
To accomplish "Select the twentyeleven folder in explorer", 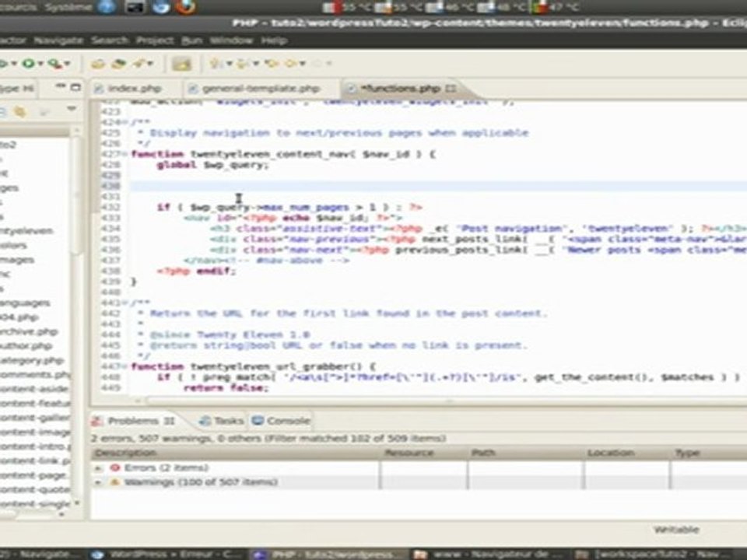I will 26,231.
